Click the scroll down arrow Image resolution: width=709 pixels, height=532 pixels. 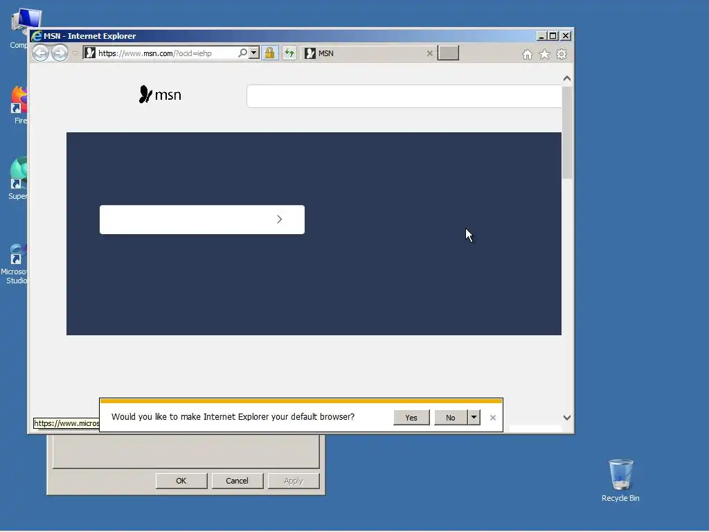click(x=567, y=418)
